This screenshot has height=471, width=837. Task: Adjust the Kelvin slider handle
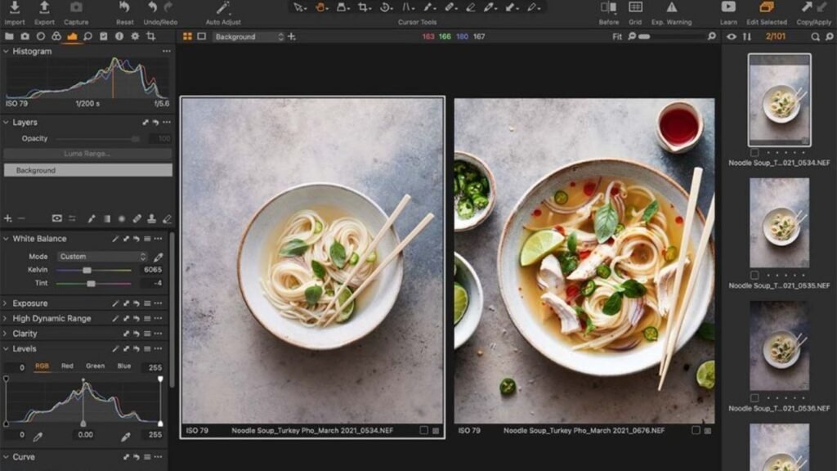coord(86,270)
